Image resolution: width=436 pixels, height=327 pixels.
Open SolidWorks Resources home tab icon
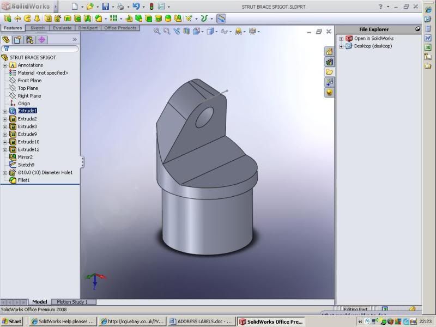pos(329,51)
